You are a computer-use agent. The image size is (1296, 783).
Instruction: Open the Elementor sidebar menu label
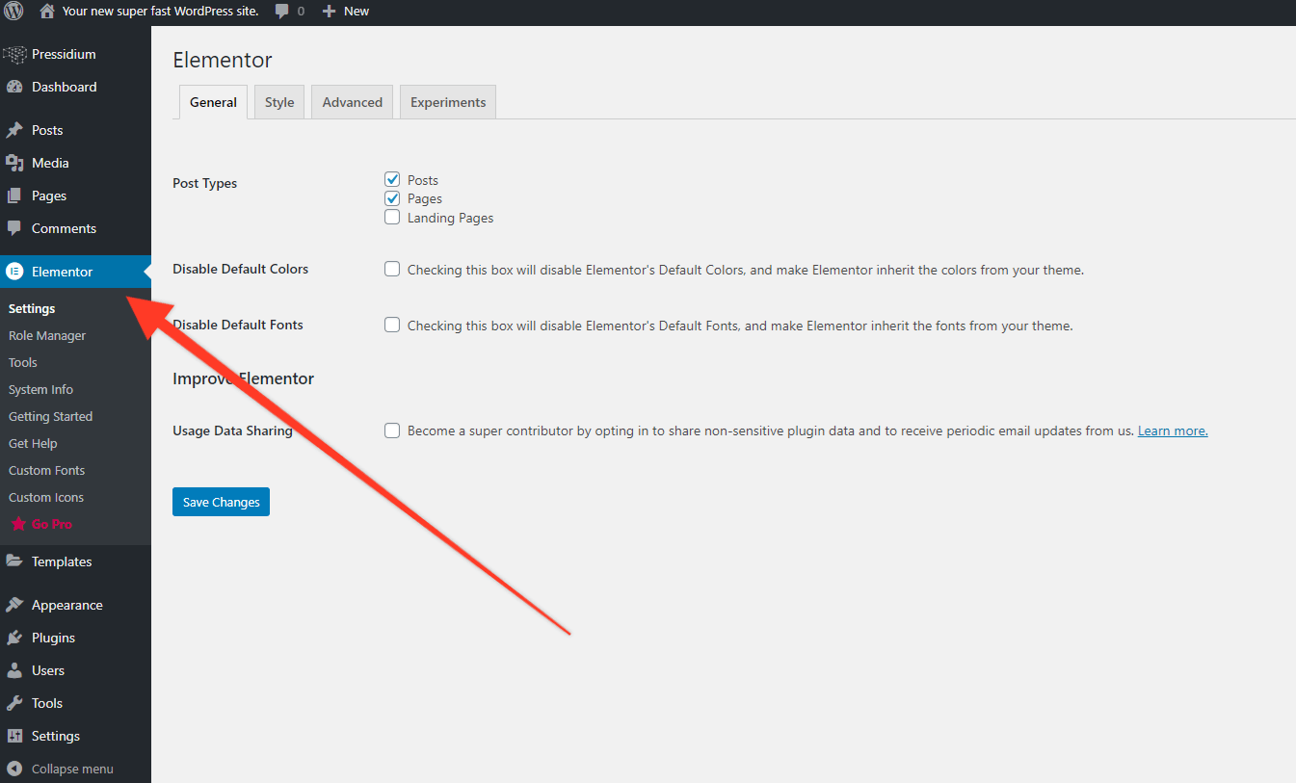coord(63,272)
